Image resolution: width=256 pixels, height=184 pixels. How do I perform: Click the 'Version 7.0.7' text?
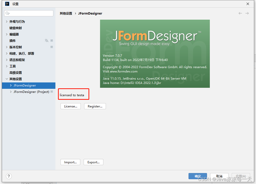(x=113, y=56)
